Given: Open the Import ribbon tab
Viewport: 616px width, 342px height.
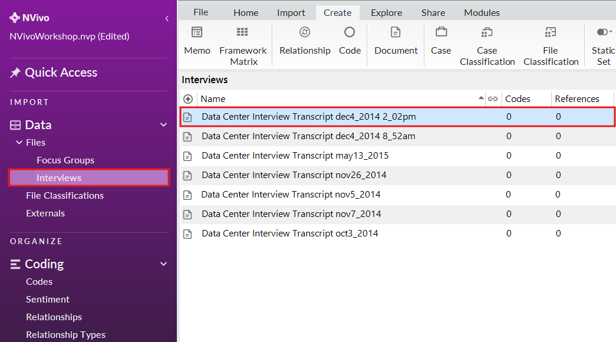Looking at the screenshot, I should tap(291, 12).
